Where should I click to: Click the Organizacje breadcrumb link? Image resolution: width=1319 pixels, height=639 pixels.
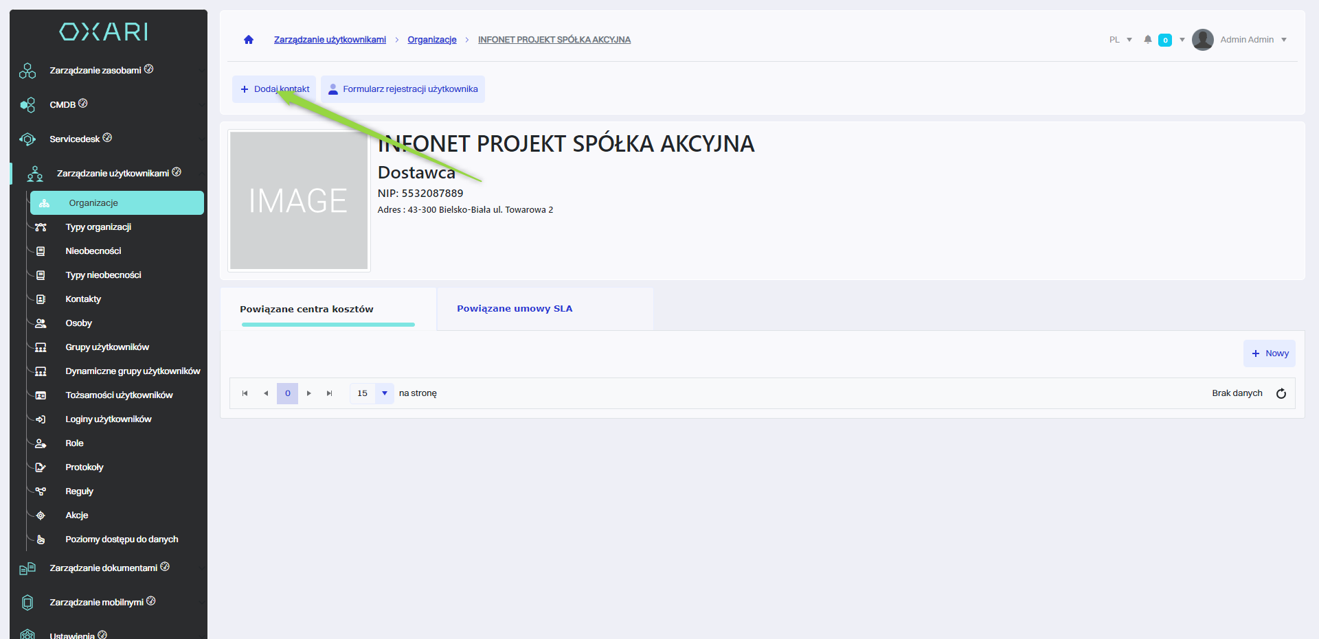[x=431, y=40]
